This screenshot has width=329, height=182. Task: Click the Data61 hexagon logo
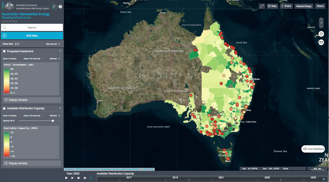(55, 6)
